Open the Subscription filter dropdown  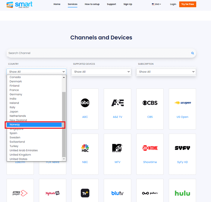(166, 72)
